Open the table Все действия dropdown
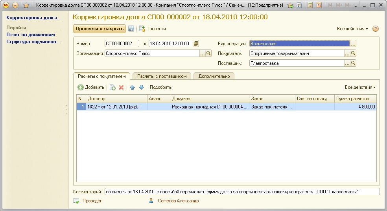The width and height of the screenshot is (387, 211). [360, 87]
